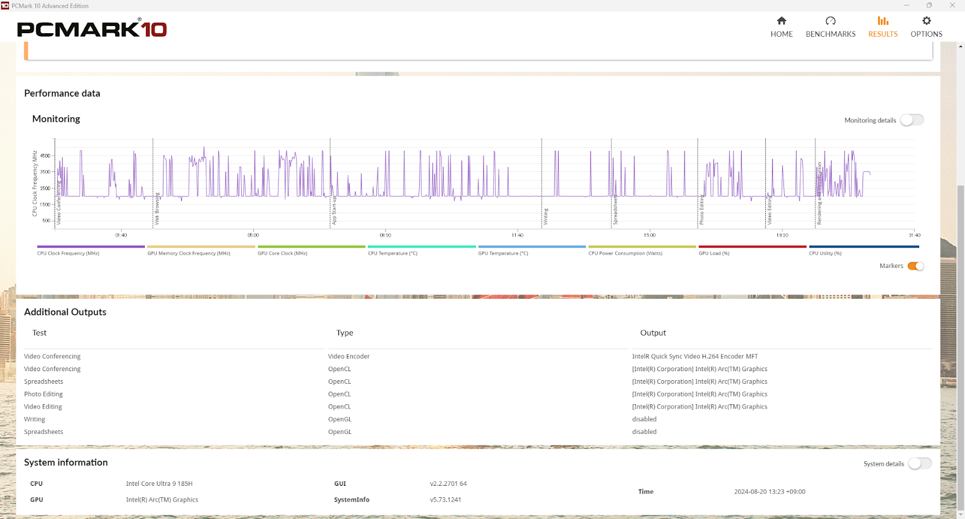This screenshot has width=965, height=519.
Task: Select the Video Editing test row
Action: pos(43,407)
